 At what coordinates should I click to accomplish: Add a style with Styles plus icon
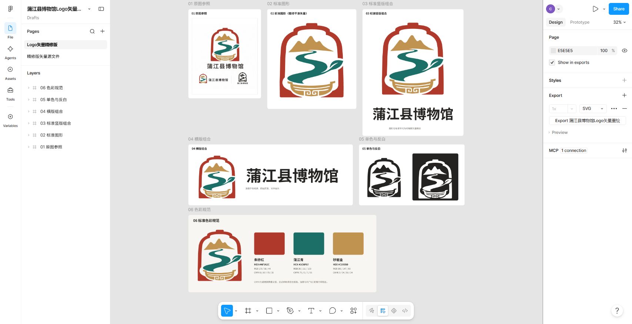point(624,80)
